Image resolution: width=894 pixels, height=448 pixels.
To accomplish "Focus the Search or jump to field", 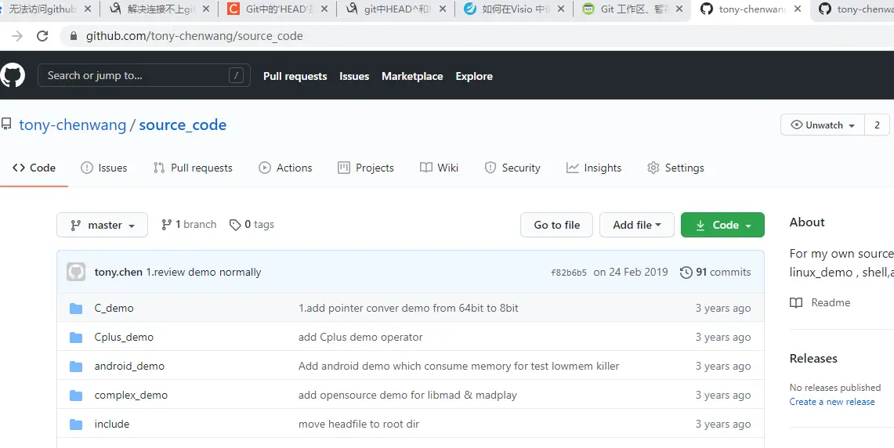I will pyautogui.click(x=143, y=75).
